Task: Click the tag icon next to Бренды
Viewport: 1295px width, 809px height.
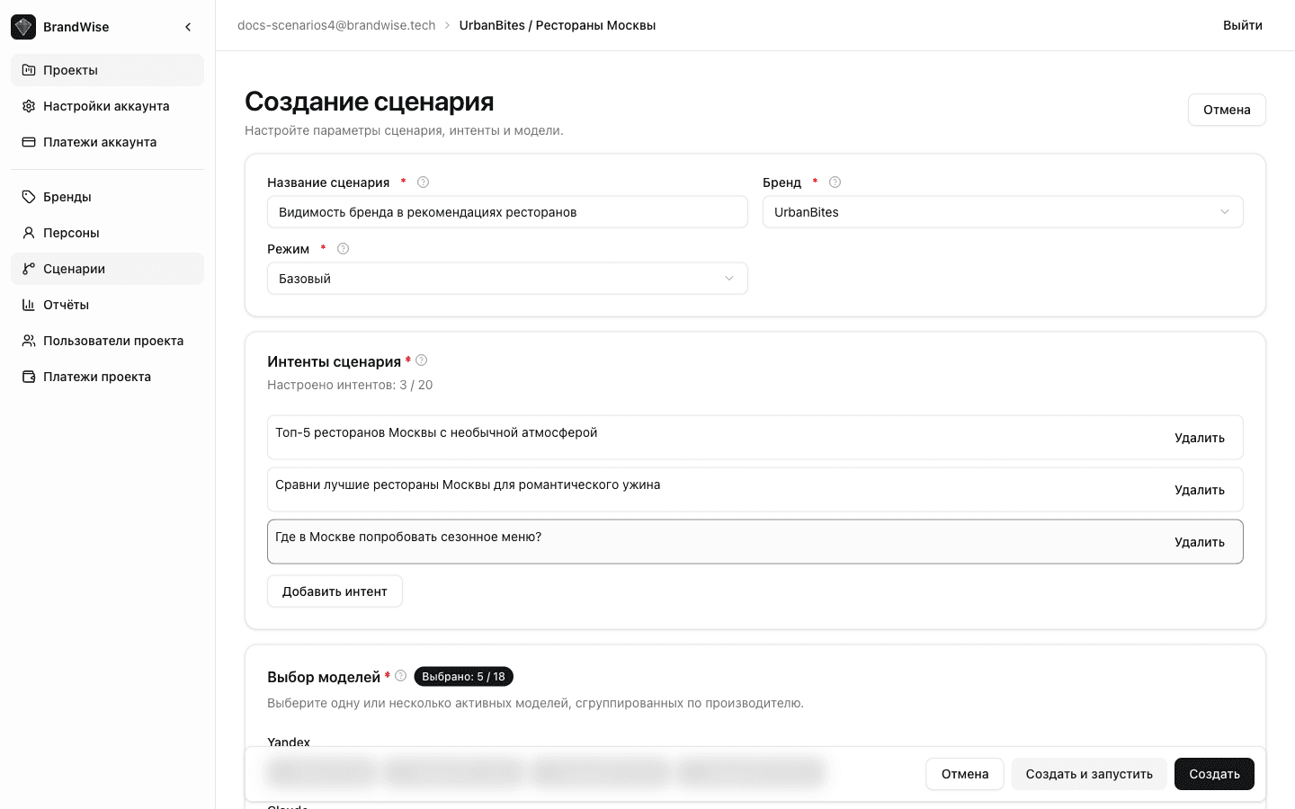Action: [28, 196]
